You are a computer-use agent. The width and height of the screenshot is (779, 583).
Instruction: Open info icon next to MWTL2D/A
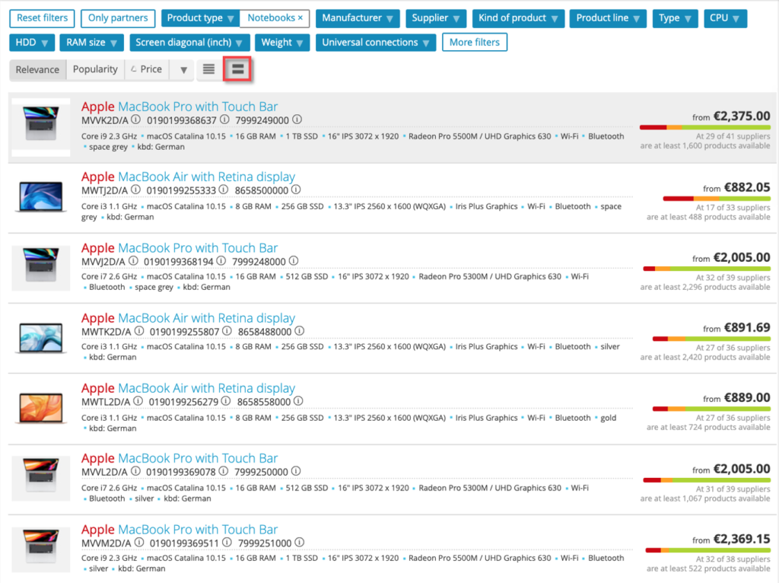[138, 401]
